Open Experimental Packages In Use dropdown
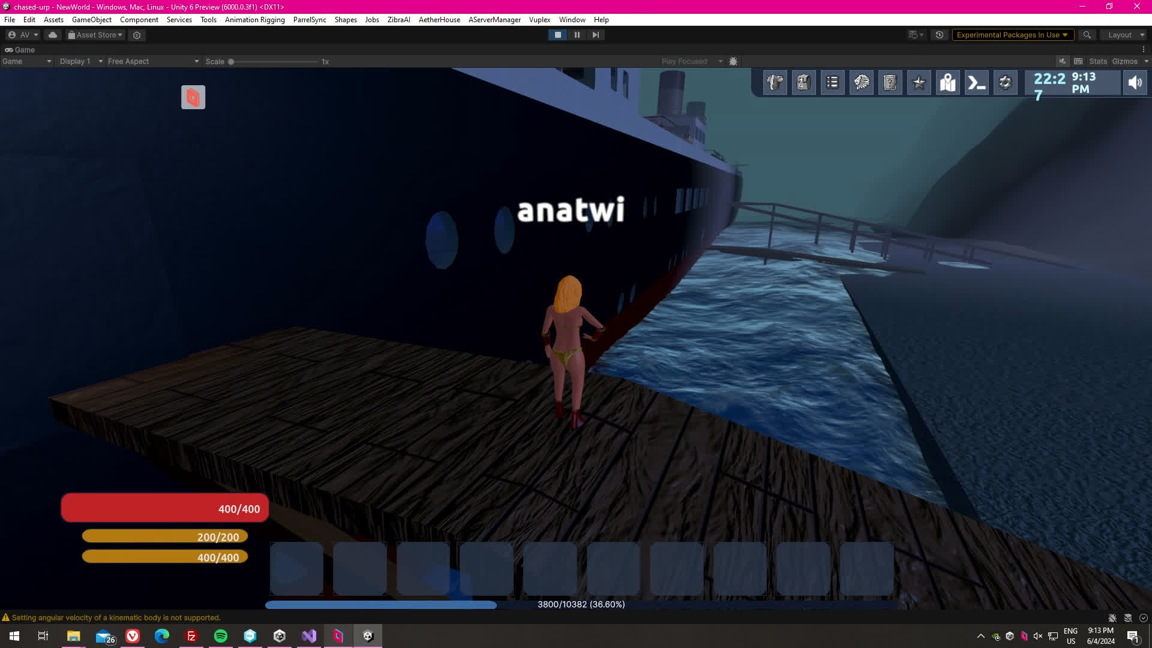Viewport: 1152px width, 648px height. pyautogui.click(x=1012, y=35)
